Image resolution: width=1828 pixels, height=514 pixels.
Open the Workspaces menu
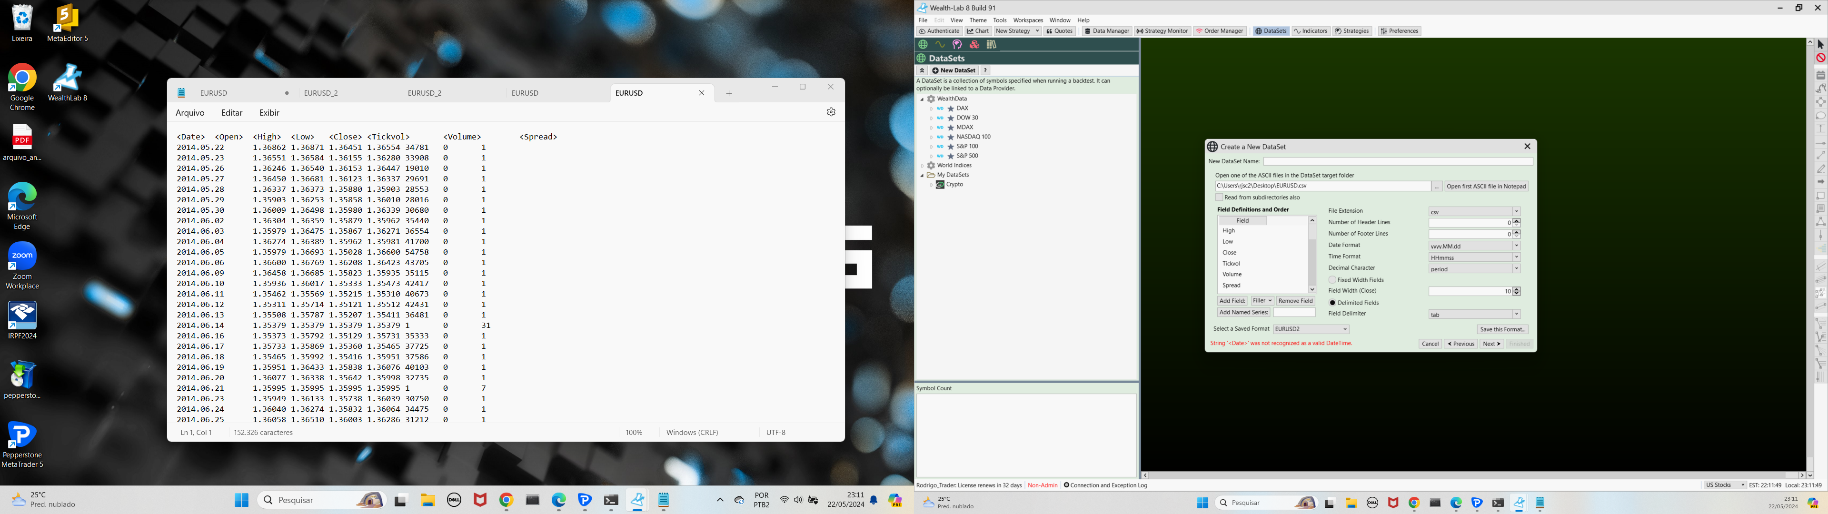point(1028,20)
